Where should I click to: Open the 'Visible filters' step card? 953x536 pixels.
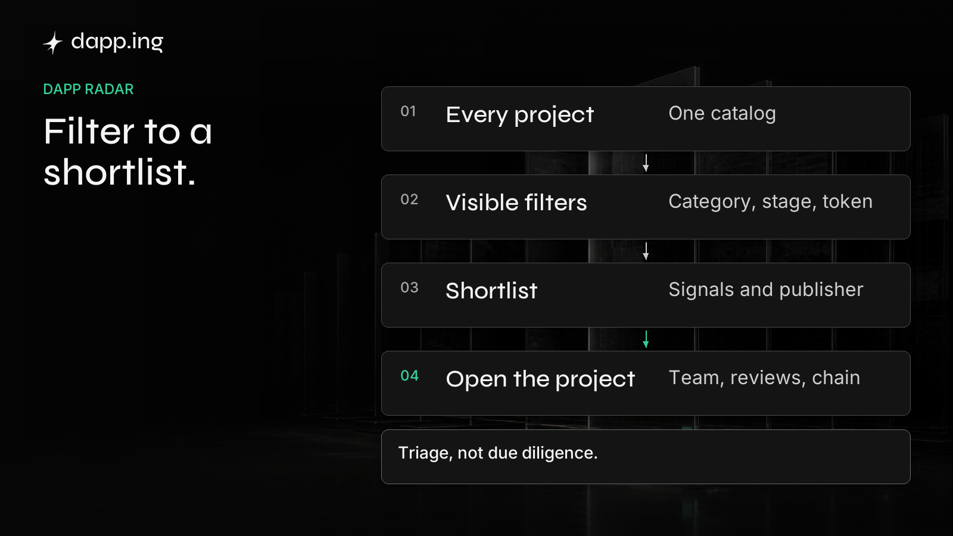coord(646,207)
